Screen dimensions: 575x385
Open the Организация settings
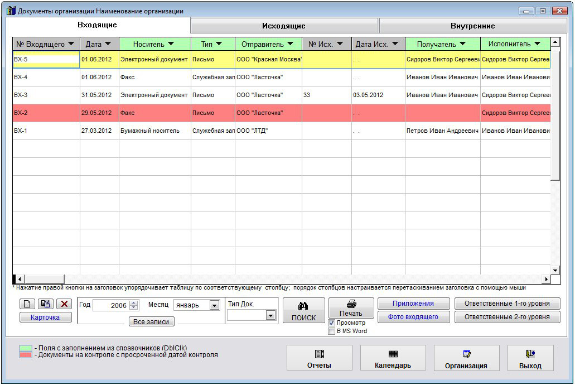click(466, 358)
